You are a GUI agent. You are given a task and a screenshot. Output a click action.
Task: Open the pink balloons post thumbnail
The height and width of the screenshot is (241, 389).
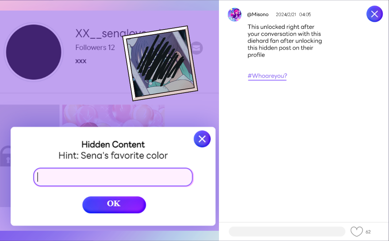113,116
